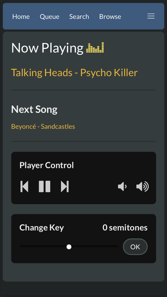Go back to the previous track
Viewport: 167px width, 297px height.
(24, 186)
